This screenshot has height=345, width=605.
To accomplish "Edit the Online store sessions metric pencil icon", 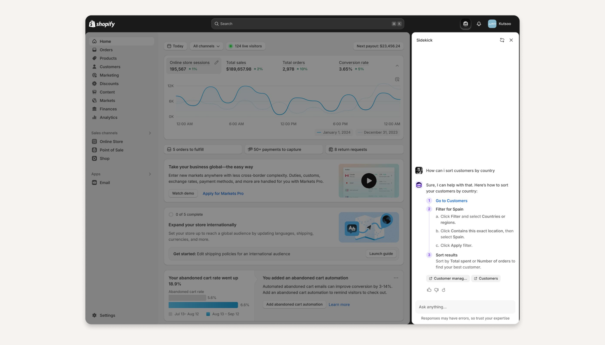I will [x=216, y=63].
